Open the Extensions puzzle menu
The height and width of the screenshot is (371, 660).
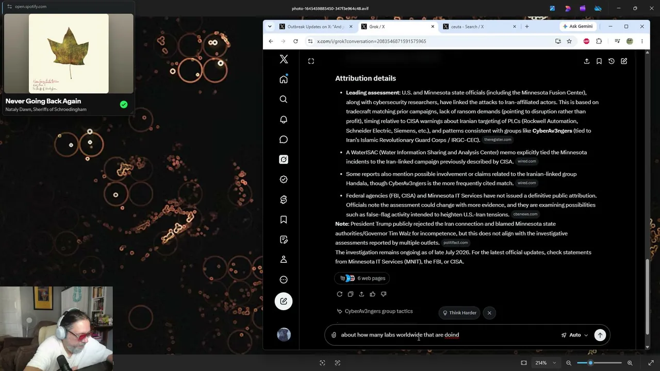coord(599,41)
